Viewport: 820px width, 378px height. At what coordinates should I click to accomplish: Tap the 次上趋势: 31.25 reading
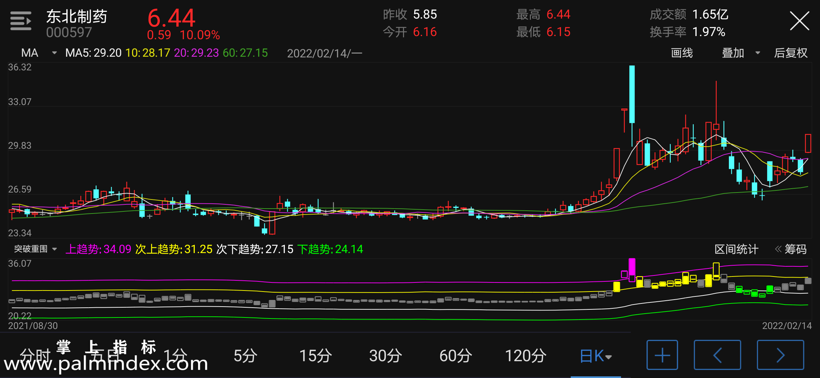point(174,249)
